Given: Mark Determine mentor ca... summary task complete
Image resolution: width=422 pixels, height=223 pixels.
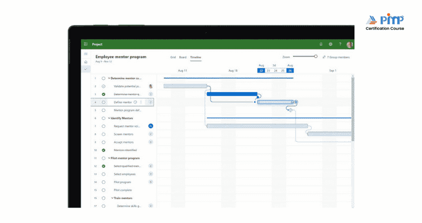Looking at the screenshot, I should pos(103,78).
